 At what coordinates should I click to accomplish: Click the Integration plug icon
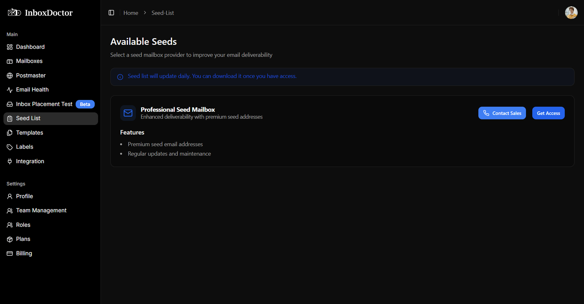pyautogui.click(x=10, y=161)
